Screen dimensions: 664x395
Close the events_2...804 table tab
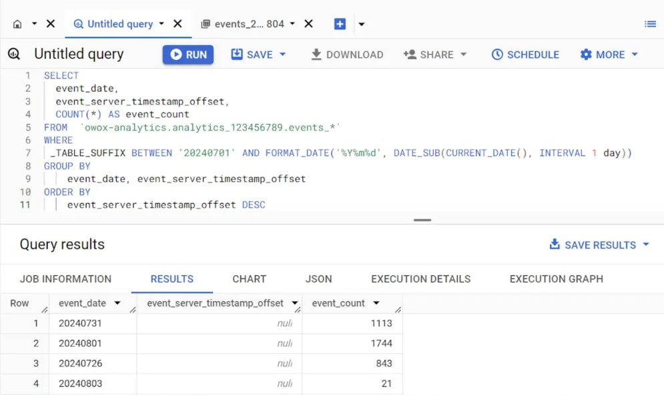pyautogui.click(x=309, y=24)
